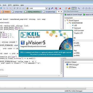
Task: Click the Run Time Environment panel title
Action: pos(71,11)
